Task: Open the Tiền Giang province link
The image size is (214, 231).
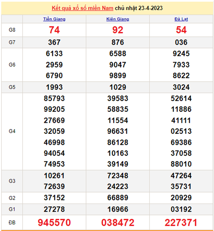Action: [x=54, y=19]
